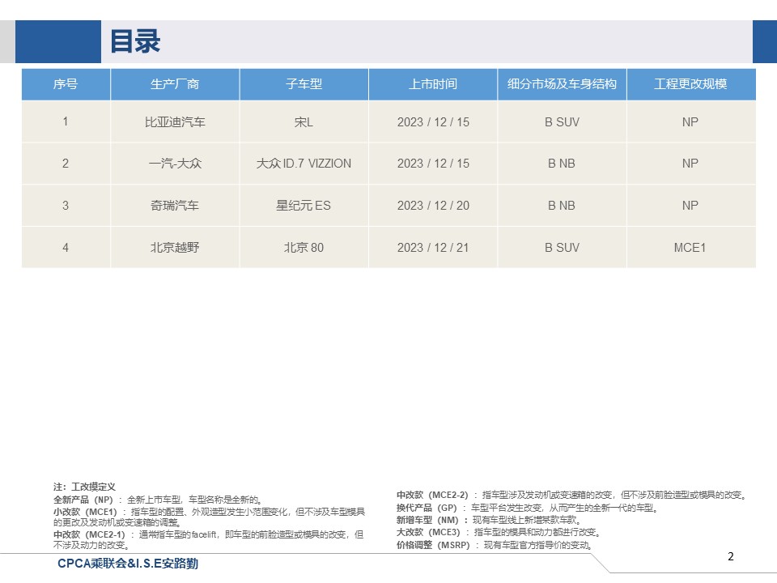Click the 北京 80 model cell
Screen dimensions: 777x583
304,248
